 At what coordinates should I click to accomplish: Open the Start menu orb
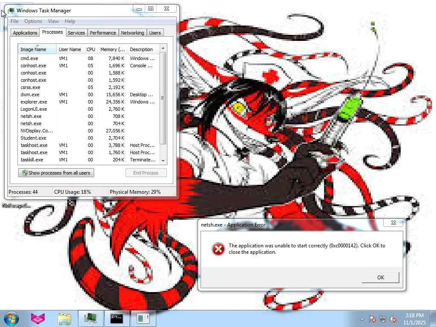[11, 318]
